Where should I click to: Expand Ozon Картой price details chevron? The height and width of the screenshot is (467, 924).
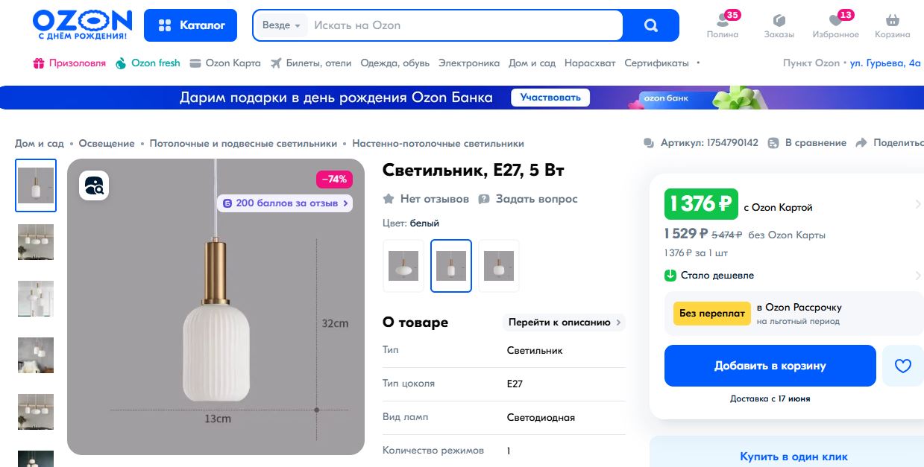pos(918,204)
